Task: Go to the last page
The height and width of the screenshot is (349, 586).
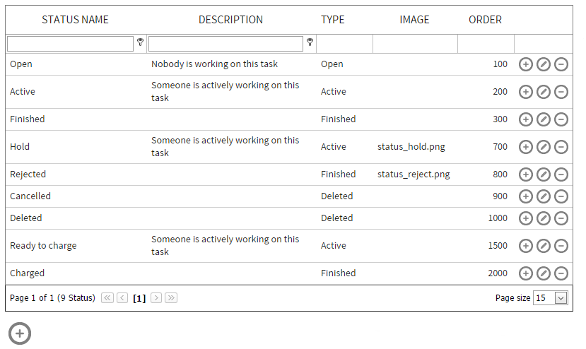Action: pyautogui.click(x=171, y=298)
